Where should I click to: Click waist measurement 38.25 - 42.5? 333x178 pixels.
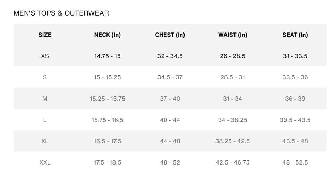(232, 141)
